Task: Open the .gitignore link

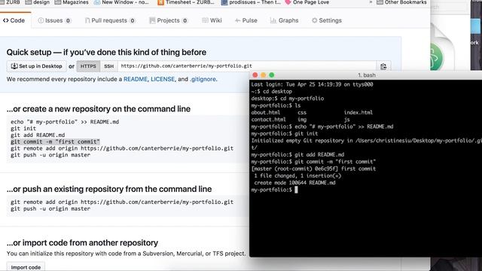Action: click(203, 79)
